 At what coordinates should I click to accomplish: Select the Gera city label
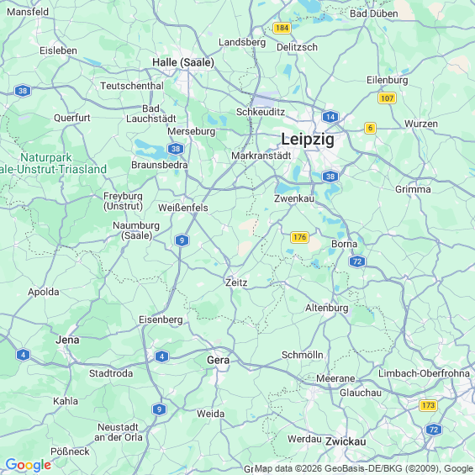coord(218,360)
